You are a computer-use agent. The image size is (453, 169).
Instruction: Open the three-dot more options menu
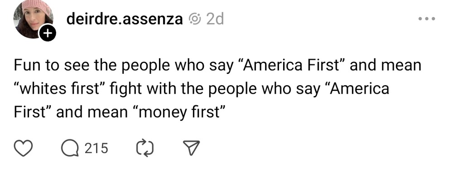427,19
